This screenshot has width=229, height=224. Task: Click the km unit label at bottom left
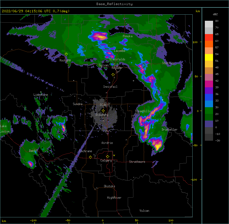[x=4, y=221]
